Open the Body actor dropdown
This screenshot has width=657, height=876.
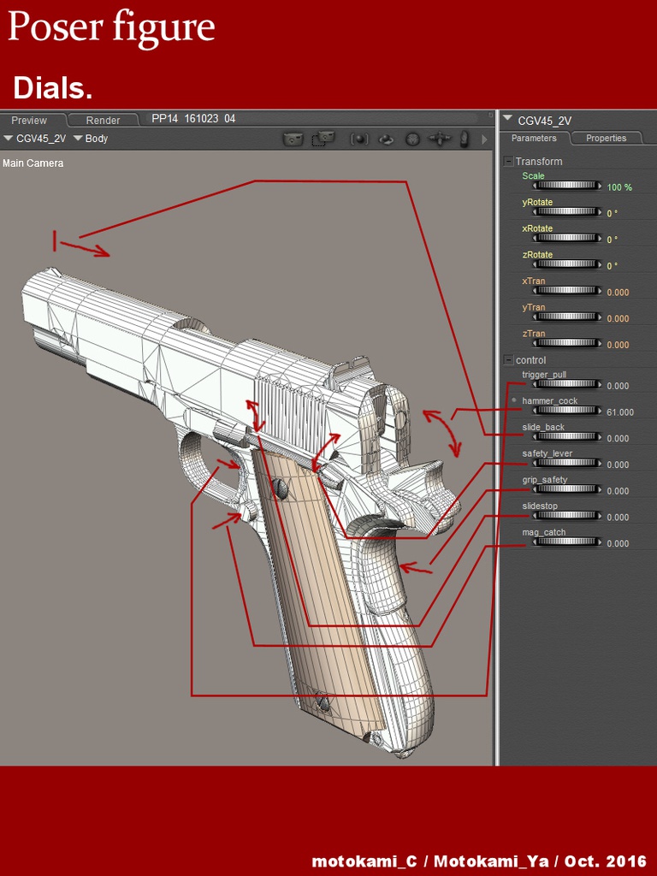point(91,139)
